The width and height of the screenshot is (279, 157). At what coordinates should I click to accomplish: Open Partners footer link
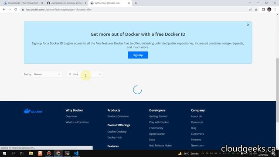196,140
